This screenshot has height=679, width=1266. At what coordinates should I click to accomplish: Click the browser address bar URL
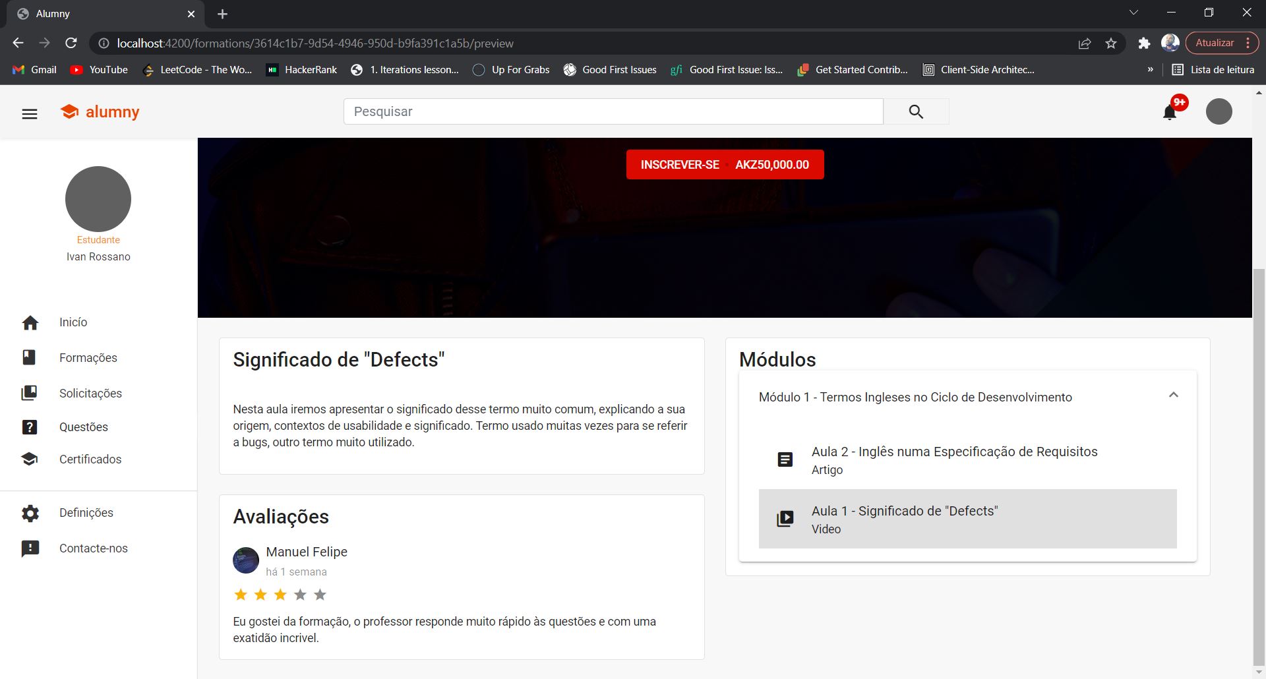coord(315,44)
